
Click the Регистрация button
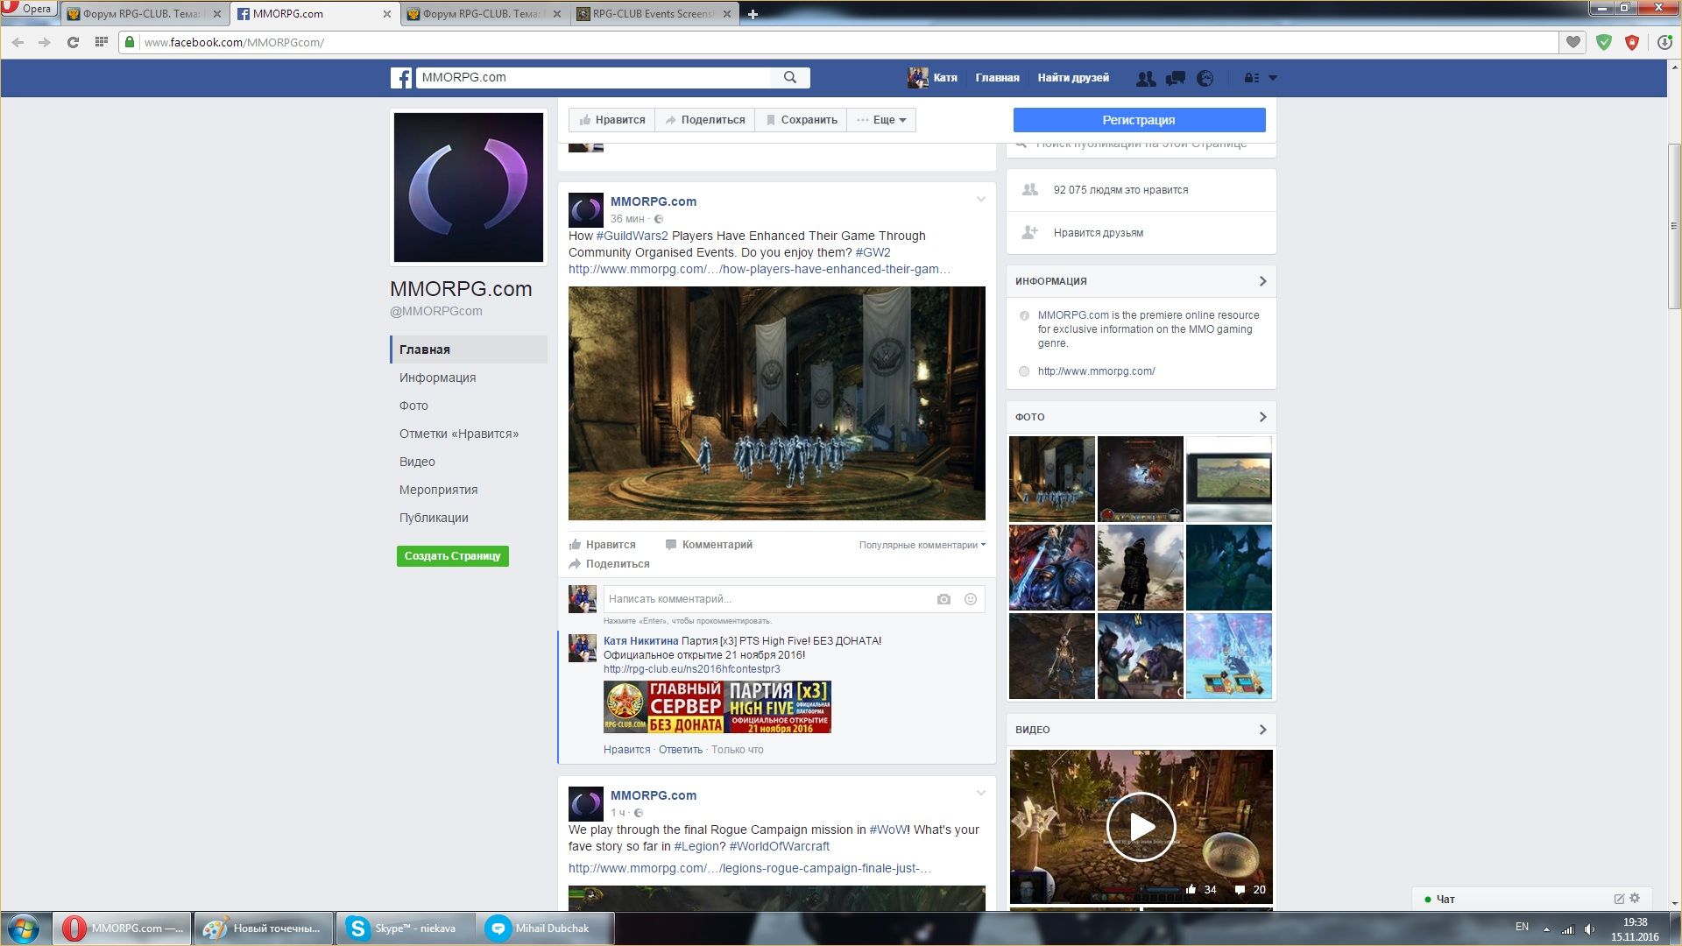[1139, 120]
